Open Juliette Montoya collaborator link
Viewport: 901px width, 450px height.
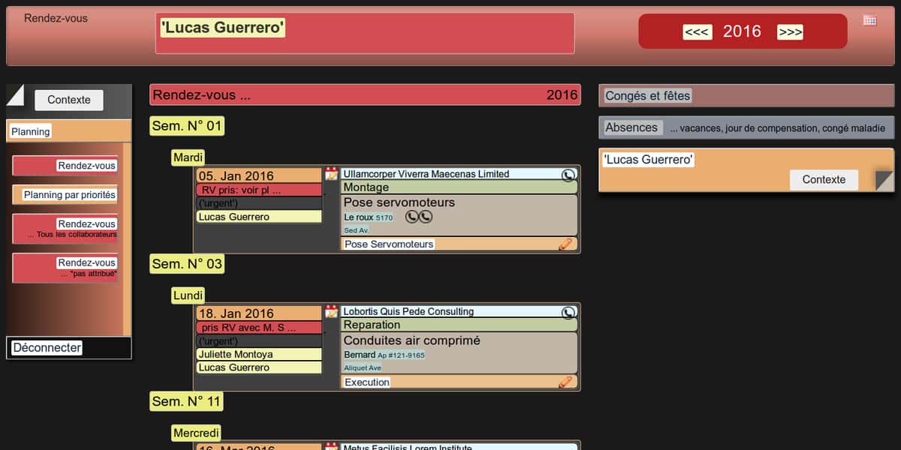click(235, 354)
